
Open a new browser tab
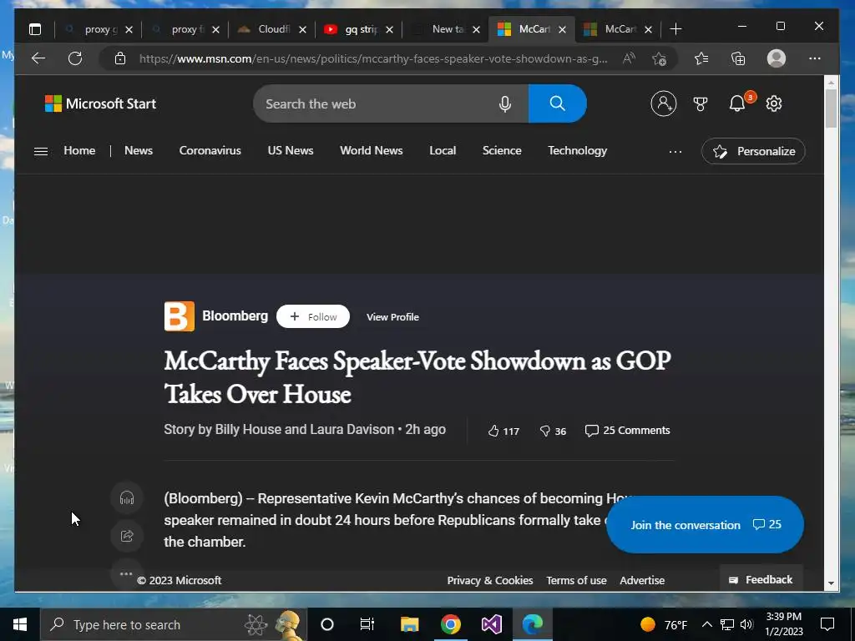tap(675, 29)
